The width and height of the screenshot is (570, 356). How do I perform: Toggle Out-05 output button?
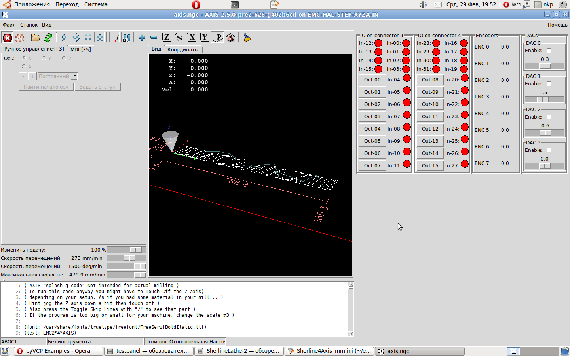point(372,141)
